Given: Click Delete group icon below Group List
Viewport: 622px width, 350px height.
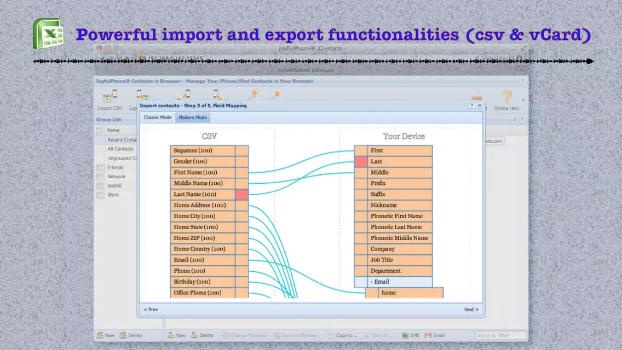Looking at the screenshot, I should [x=123, y=335].
